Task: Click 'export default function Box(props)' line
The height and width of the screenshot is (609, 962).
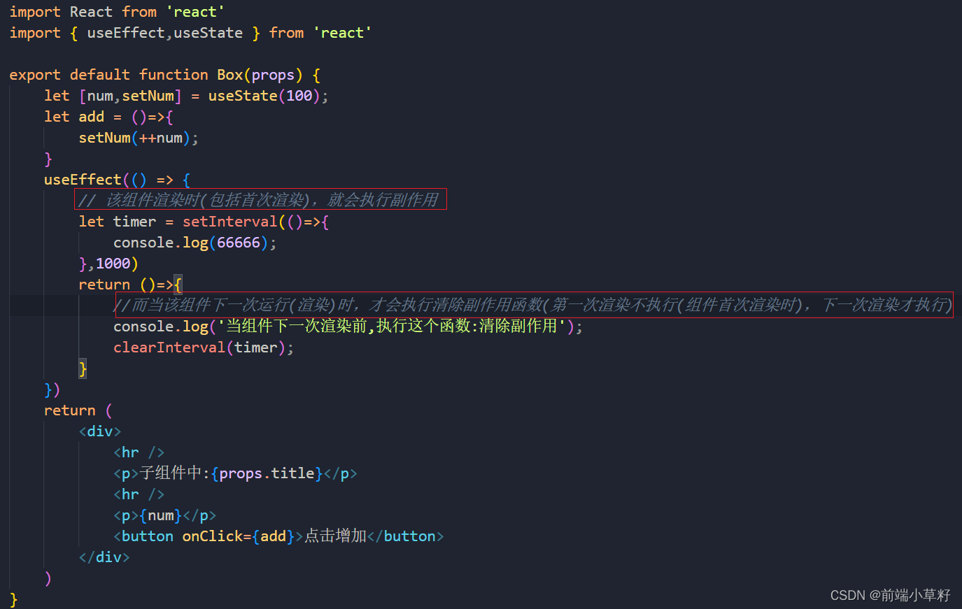Action: (x=165, y=75)
